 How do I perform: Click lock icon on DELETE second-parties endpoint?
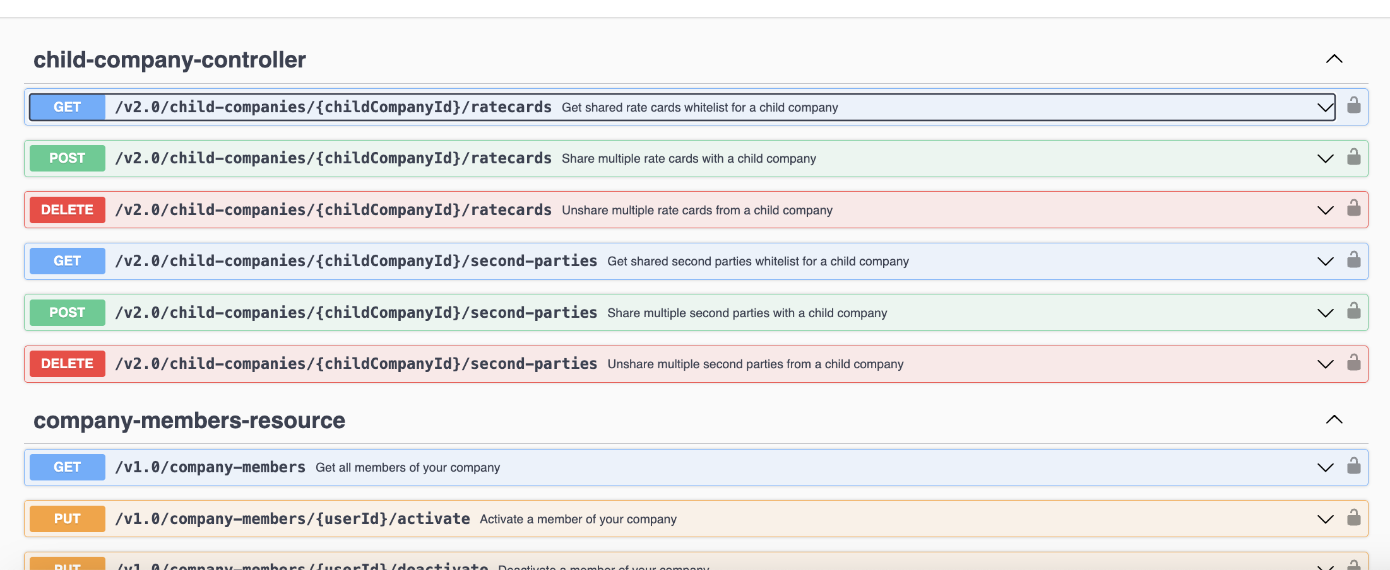point(1353,363)
